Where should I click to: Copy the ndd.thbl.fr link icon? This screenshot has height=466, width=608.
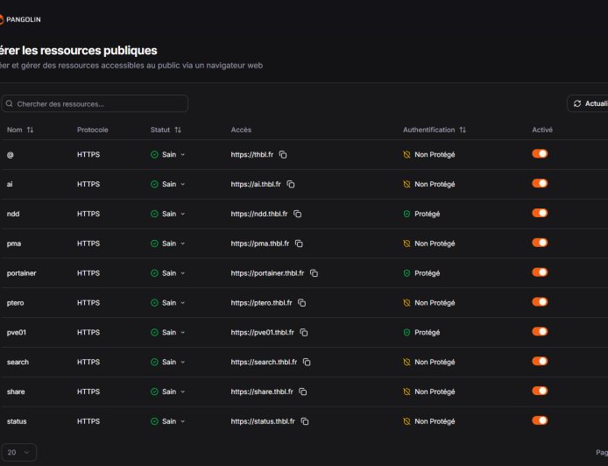point(298,214)
